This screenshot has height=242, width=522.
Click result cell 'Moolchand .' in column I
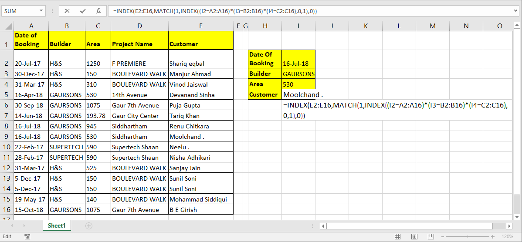click(x=298, y=95)
